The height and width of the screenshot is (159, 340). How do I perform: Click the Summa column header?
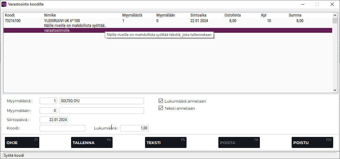coord(295,15)
